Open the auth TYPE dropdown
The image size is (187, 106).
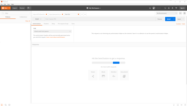pos(52,31)
